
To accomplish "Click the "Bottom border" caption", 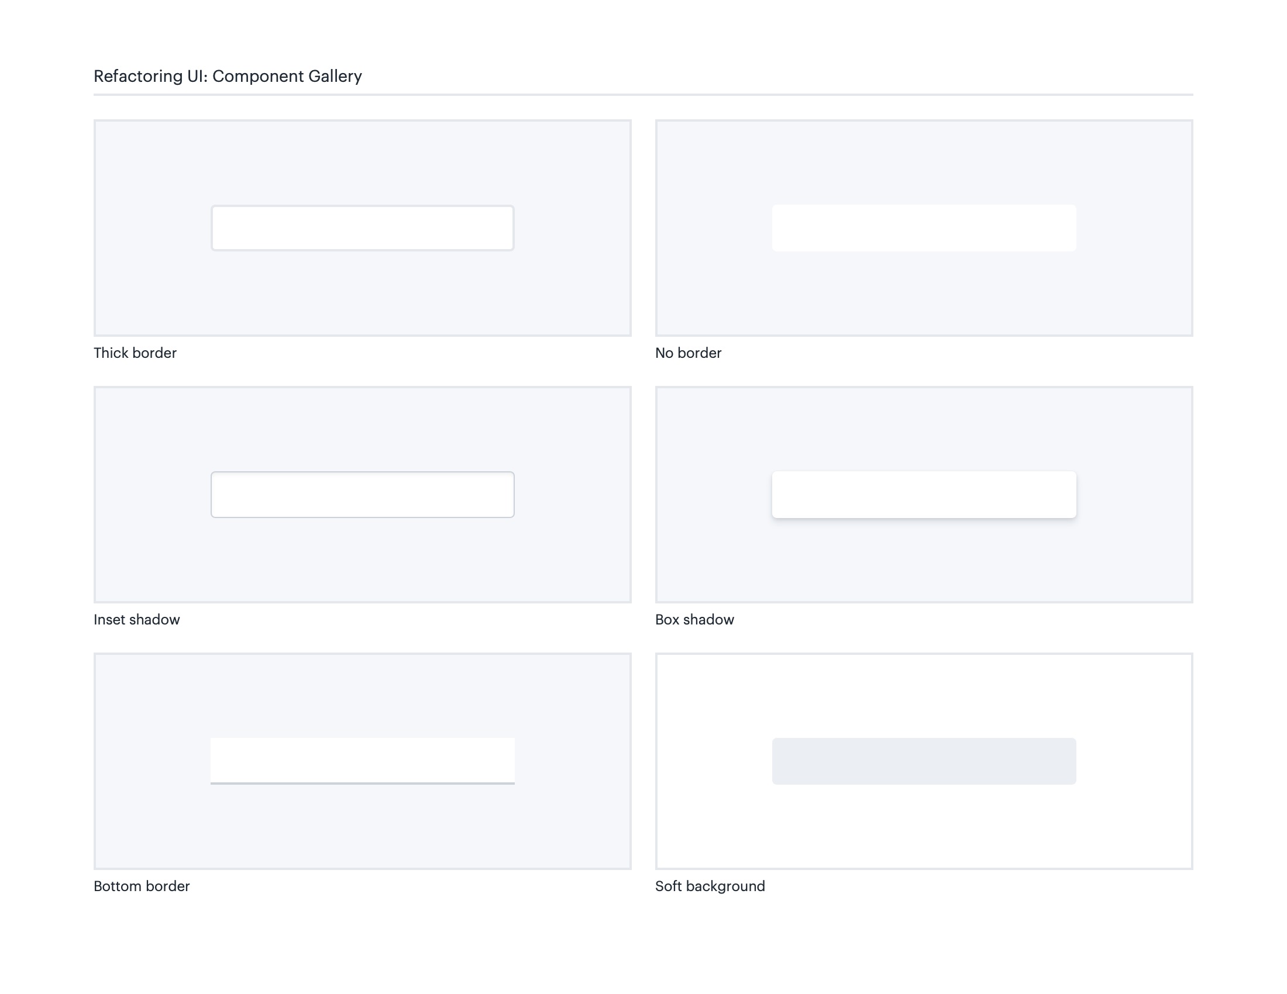I will coord(142,886).
